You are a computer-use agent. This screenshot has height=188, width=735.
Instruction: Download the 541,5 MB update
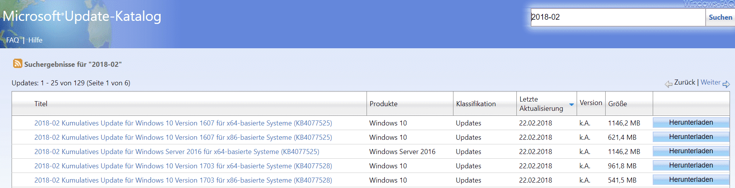point(691,180)
